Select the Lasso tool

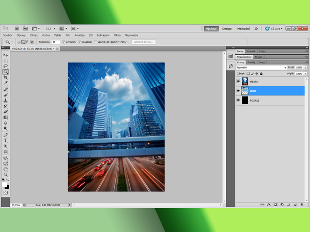[x=6, y=66]
